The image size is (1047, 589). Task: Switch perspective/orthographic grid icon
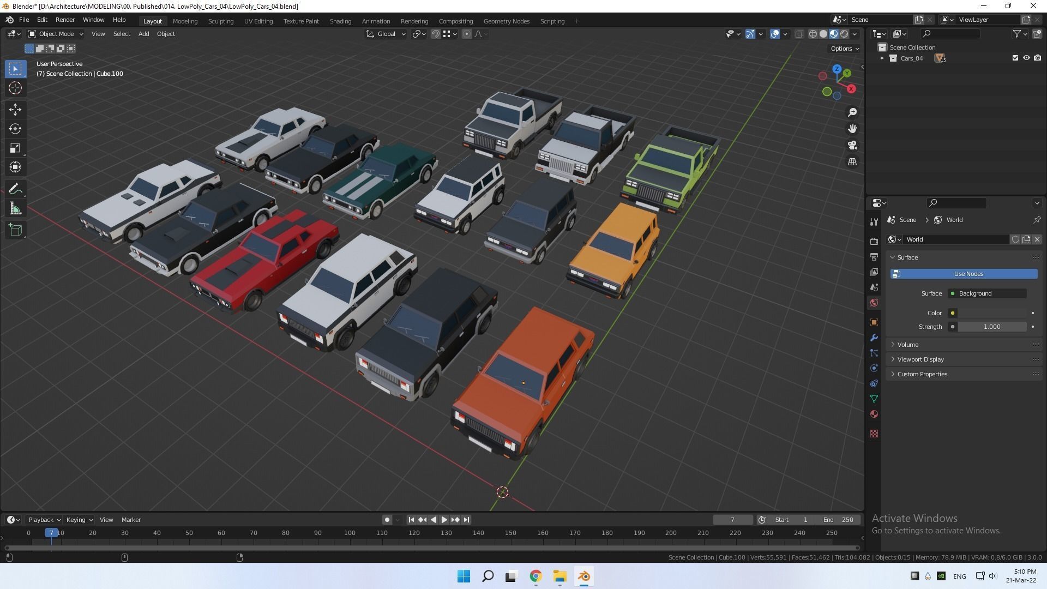852,162
